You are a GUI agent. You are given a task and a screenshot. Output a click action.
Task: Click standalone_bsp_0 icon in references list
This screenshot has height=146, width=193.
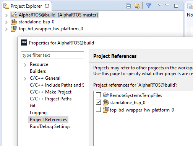[106, 102]
